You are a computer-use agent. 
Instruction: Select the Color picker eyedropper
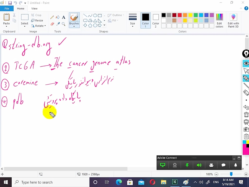click(x=58, y=24)
